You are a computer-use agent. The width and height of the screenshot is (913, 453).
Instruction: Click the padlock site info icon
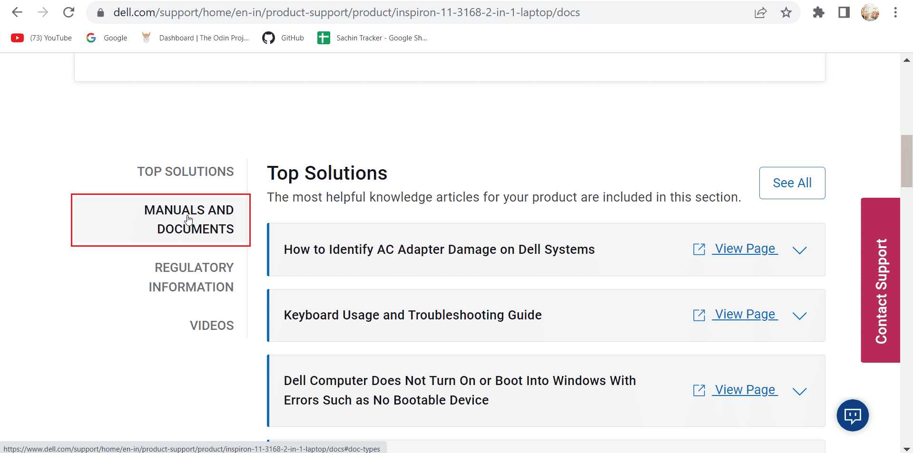pyautogui.click(x=100, y=13)
